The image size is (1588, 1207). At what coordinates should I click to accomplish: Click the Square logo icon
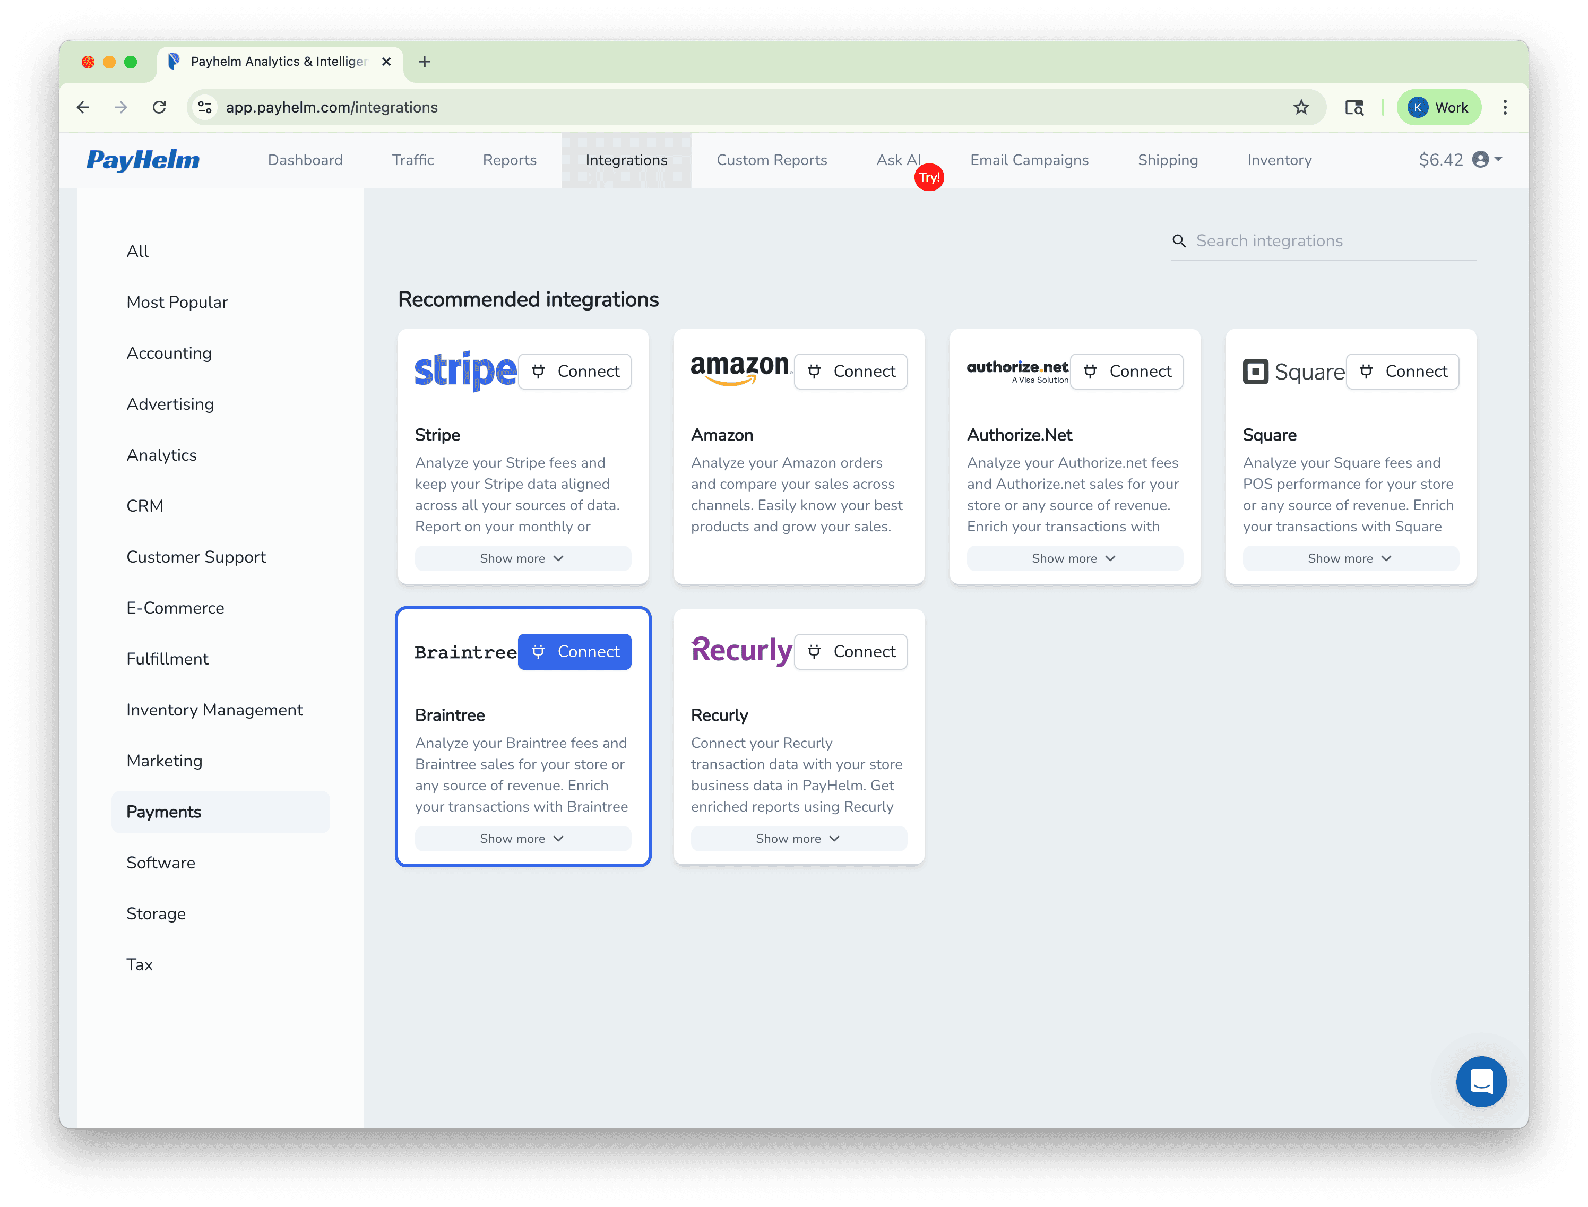[1257, 372]
